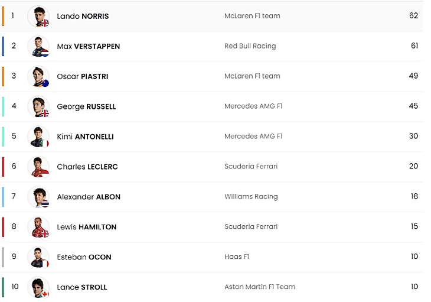Click Lance Stroll's driver avatar
Screen dimensions: 431x302
pyautogui.click(x=38, y=287)
